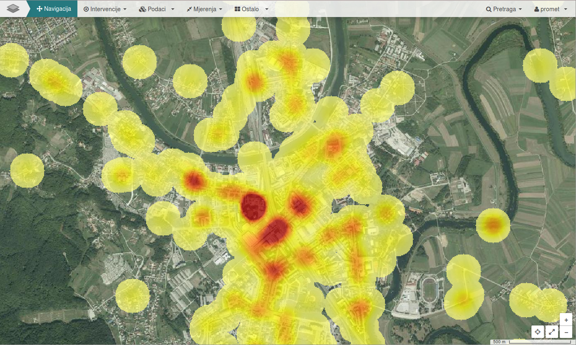Click the 500 m scale bar
The height and width of the screenshot is (345, 576).
499,342
